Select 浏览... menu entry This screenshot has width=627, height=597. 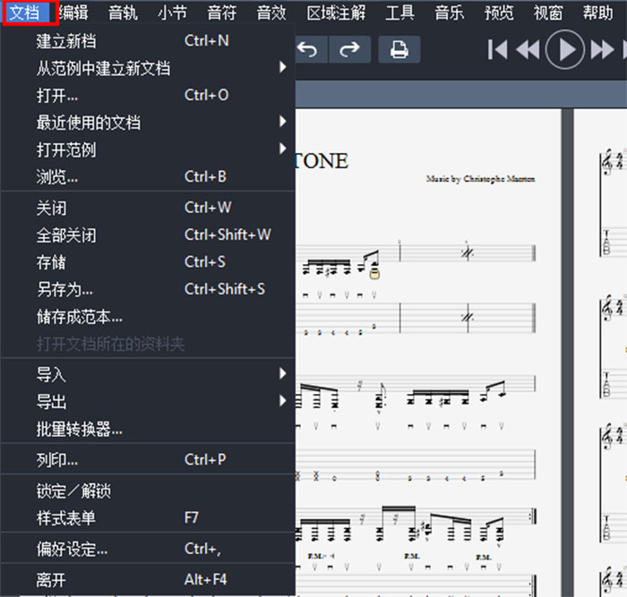148,176
